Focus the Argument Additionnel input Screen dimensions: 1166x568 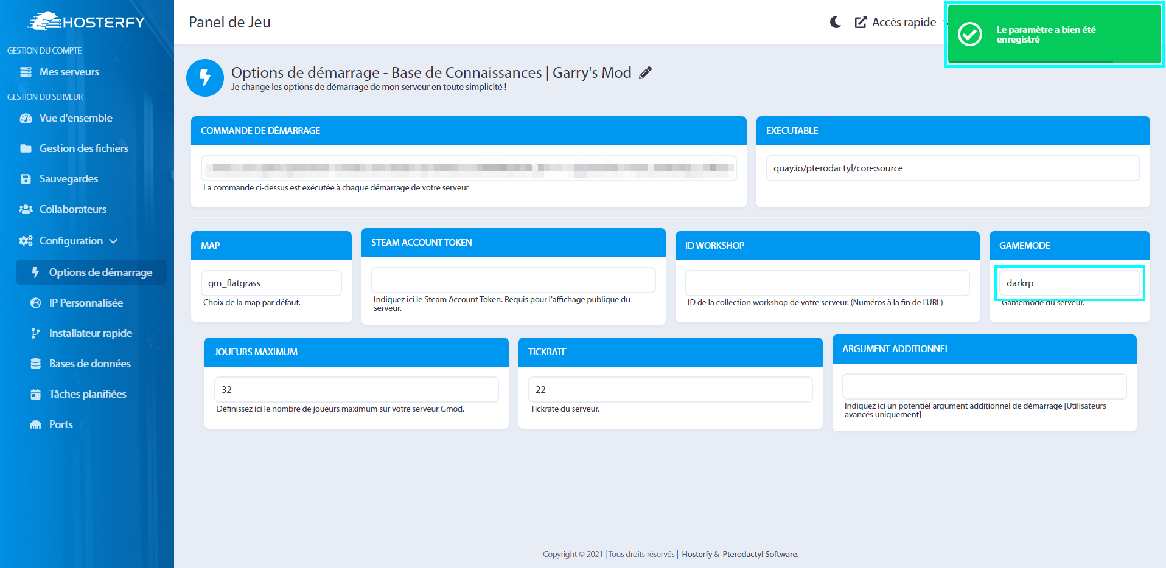[x=985, y=386]
